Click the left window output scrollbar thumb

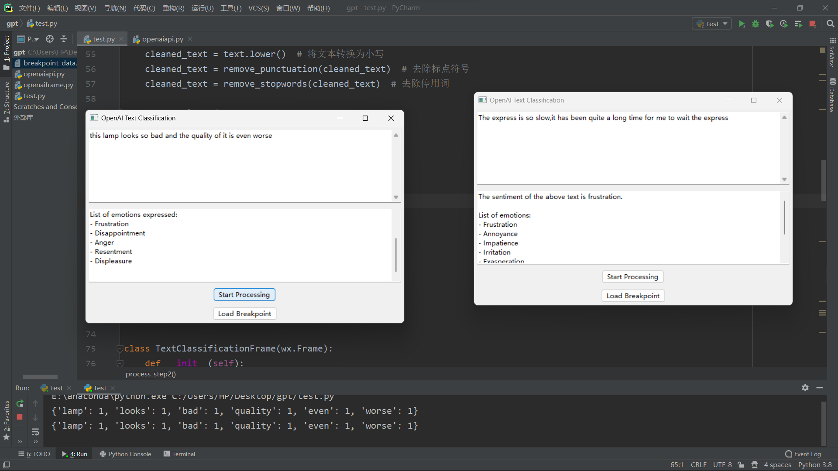click(396, 255)
